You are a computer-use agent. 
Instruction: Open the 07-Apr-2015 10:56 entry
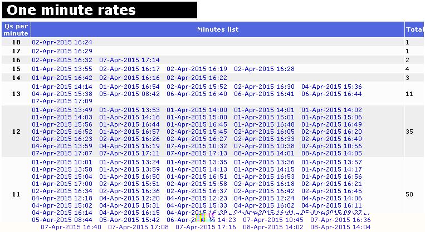(x=331, y=147)
